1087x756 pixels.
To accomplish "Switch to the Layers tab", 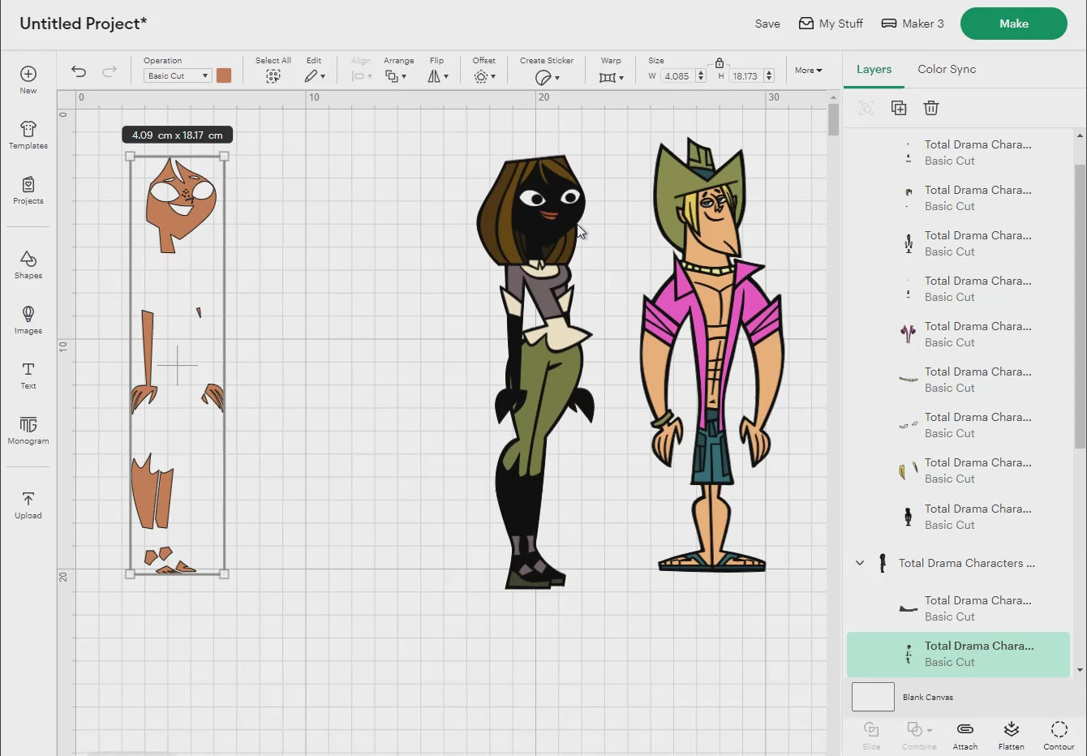I will point(874,69).
